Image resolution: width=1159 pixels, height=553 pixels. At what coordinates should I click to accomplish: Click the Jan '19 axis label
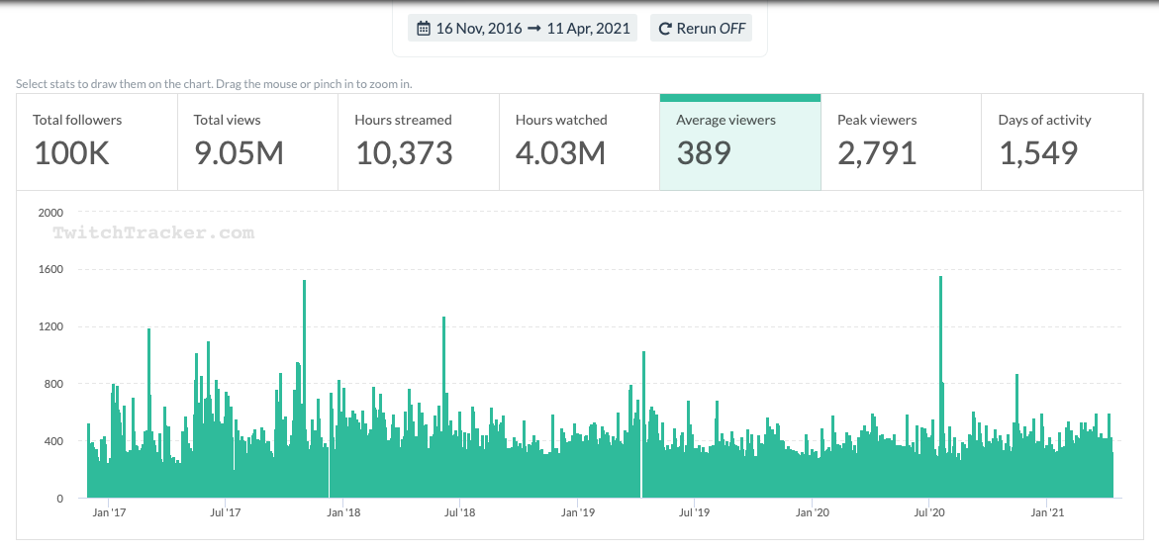point(578,512)
